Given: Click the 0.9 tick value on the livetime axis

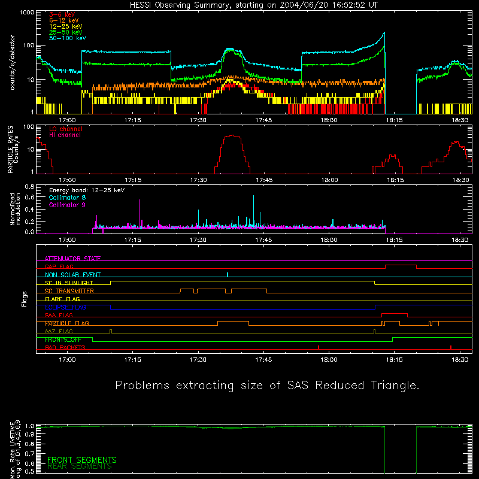Looking at the screenshot, I should tap(29, 434).
